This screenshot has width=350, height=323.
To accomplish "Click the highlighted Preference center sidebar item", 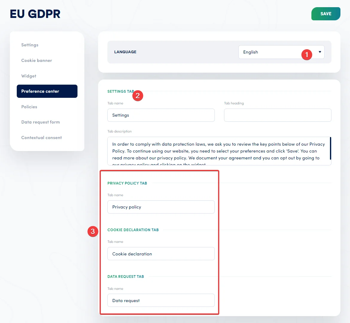I will (47, 91).
